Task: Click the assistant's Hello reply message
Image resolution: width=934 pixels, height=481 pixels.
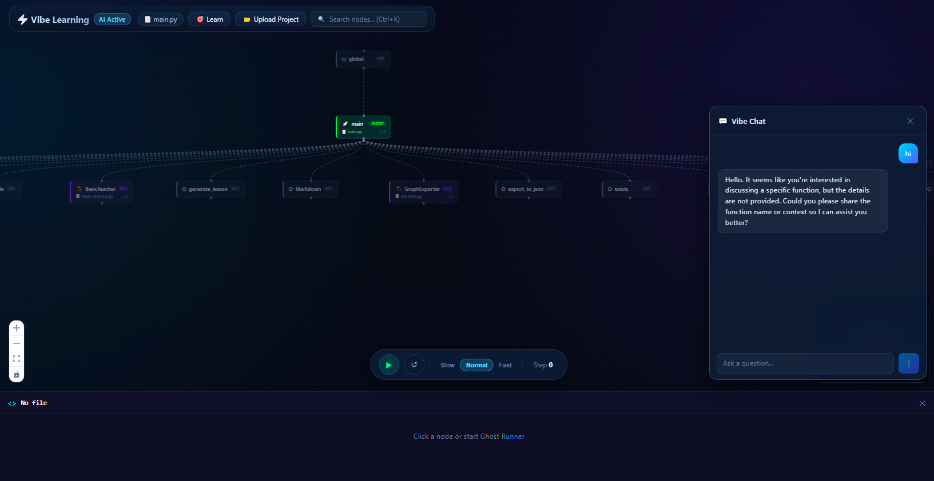Action: 802,201
